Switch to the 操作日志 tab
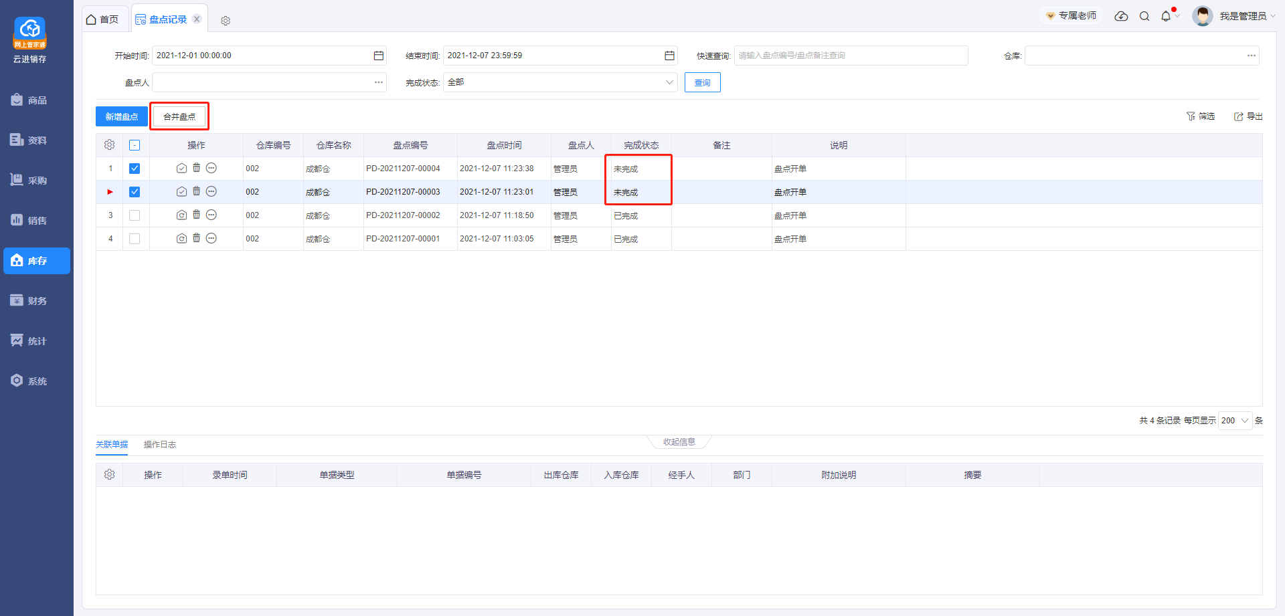 (160, 445)
